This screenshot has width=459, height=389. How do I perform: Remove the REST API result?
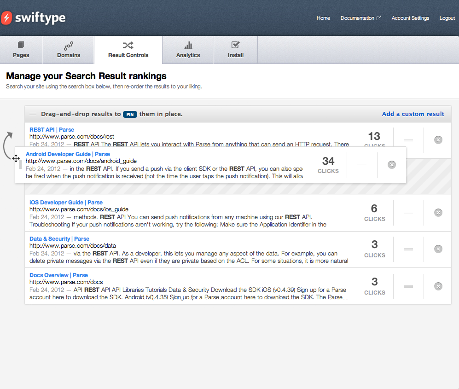(438, 140)
